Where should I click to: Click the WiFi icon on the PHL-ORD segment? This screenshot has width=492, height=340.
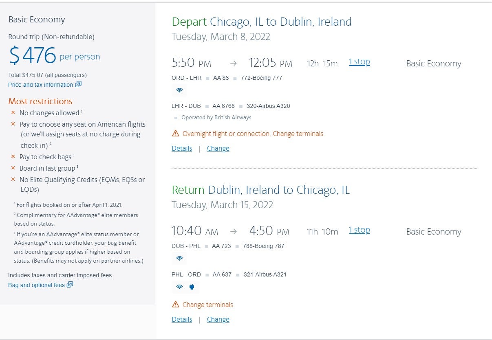(179, 287)
